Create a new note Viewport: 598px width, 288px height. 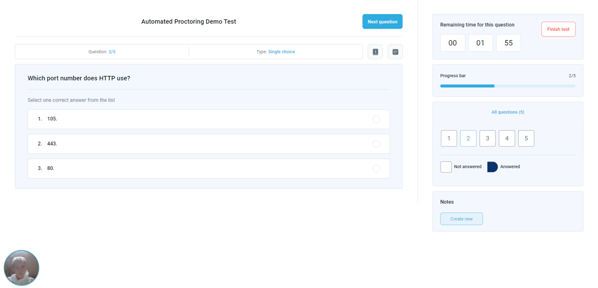click(x=461, y=219)
